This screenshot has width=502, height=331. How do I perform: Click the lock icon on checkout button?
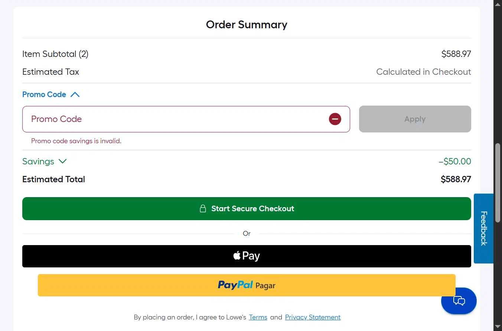point(203,209)
